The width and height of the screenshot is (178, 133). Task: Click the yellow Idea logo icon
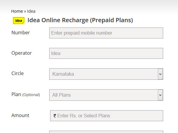pos(19,20)
